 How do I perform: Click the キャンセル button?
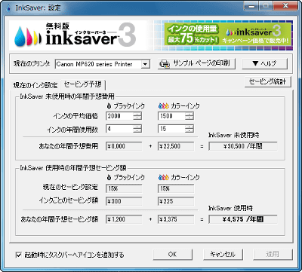[x=223, y=254]
